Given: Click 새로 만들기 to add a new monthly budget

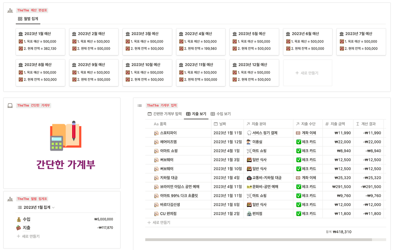Looking at the screenshot, I should 307,72.
